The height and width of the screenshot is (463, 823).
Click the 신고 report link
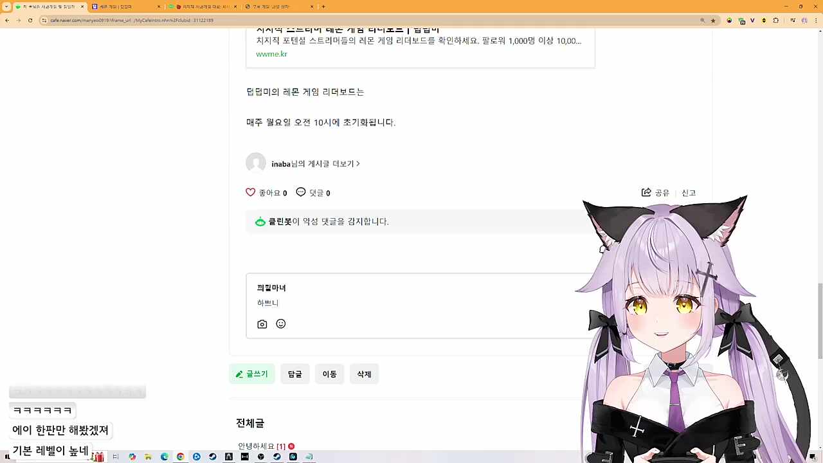[x=689, y=193]
